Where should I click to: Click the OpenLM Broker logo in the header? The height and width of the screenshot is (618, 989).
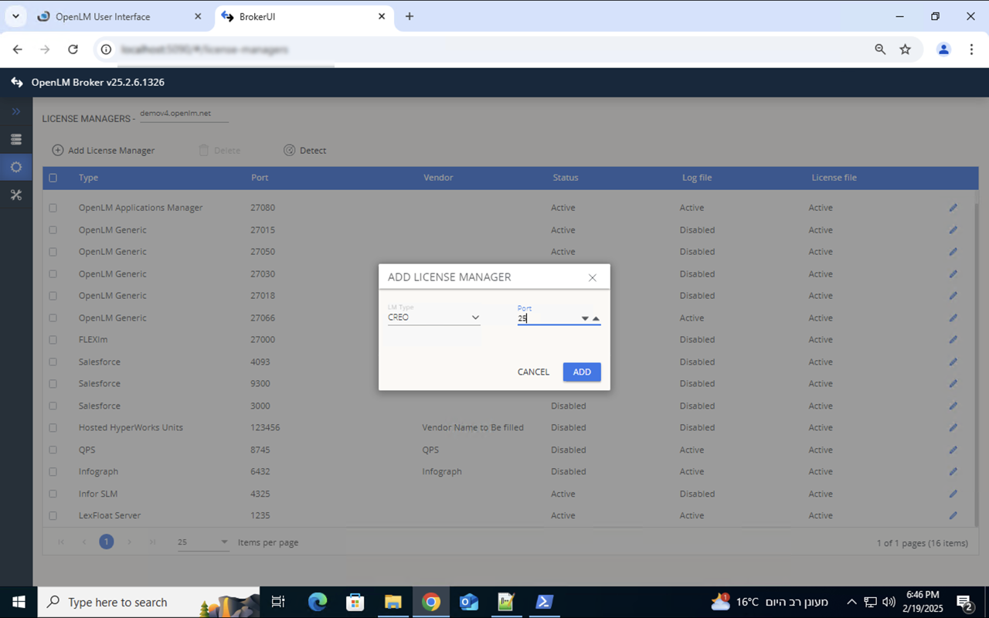coord(16,82)
